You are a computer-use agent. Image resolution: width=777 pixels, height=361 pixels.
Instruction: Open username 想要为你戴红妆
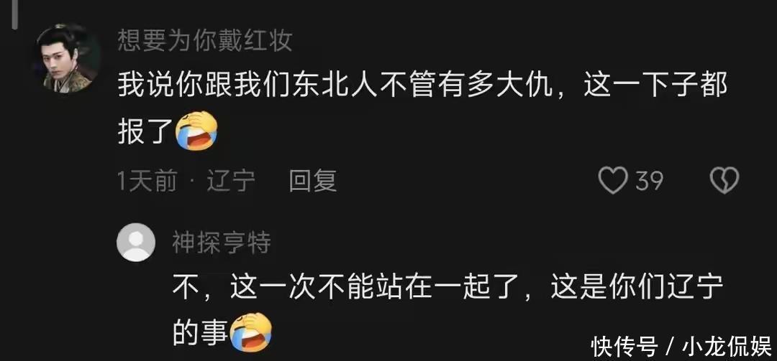pyautogui.click(x=204, y=42)
